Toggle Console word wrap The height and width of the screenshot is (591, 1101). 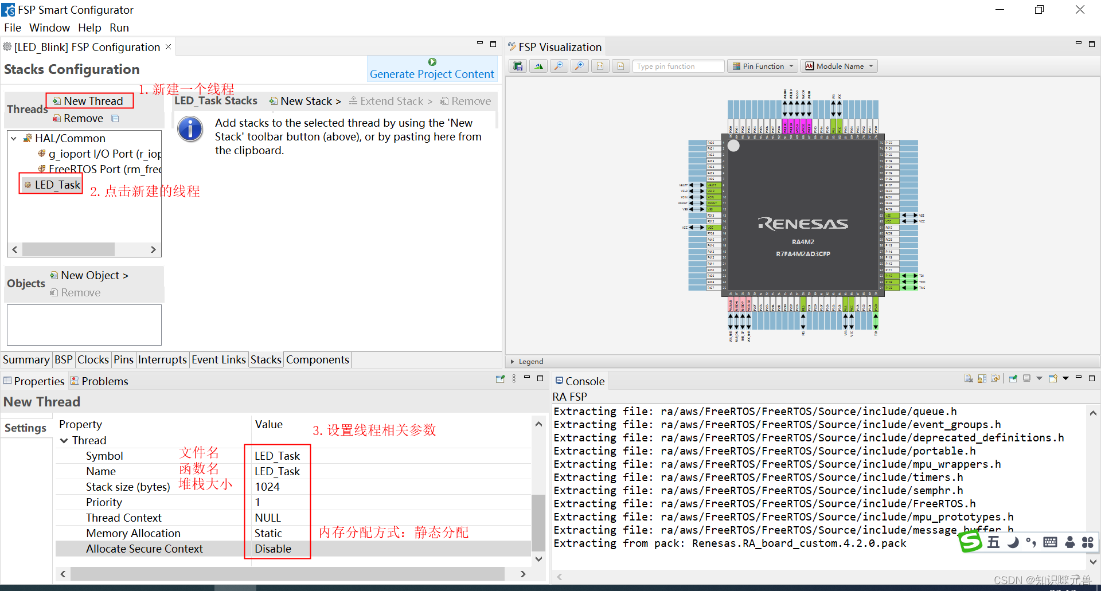[x=995, y=378]
